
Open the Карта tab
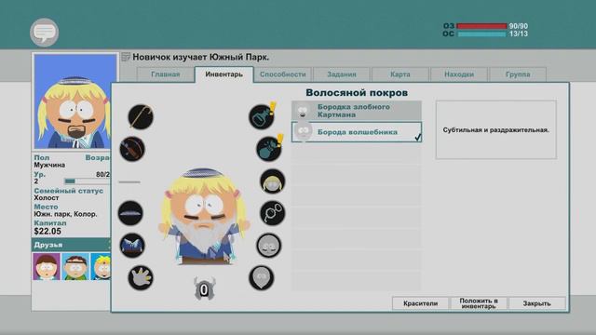tap(400, 74)
